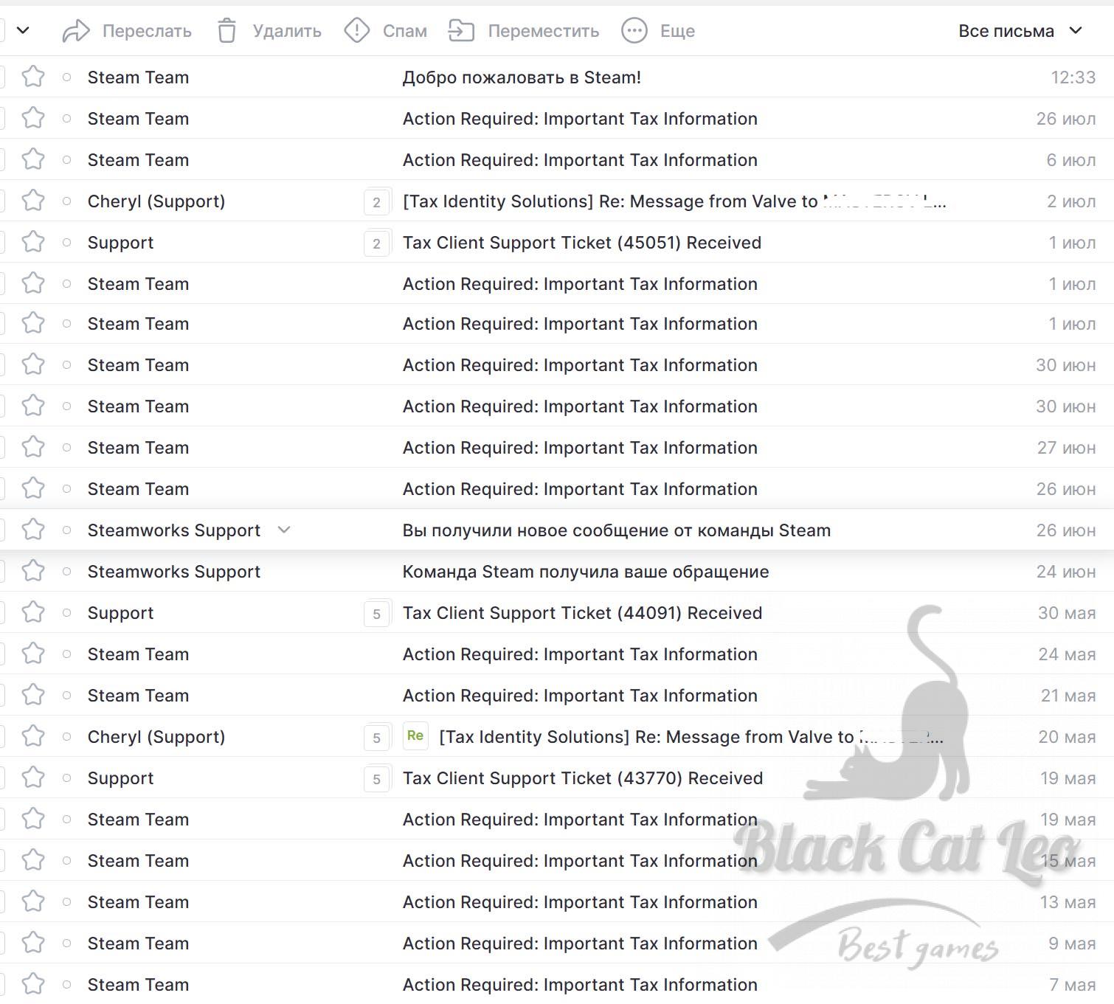Star the Steam Team email dated 26 июл
The width and height of the screenshot is (1114, 1004).
coord(33,118)
